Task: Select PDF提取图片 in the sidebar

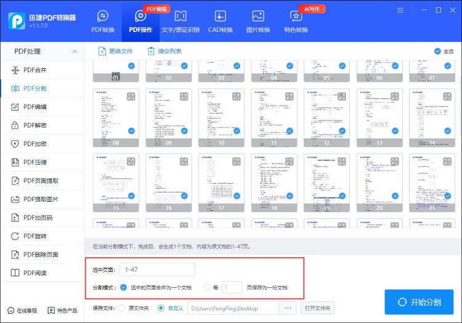Action: [x=42, y=199]
